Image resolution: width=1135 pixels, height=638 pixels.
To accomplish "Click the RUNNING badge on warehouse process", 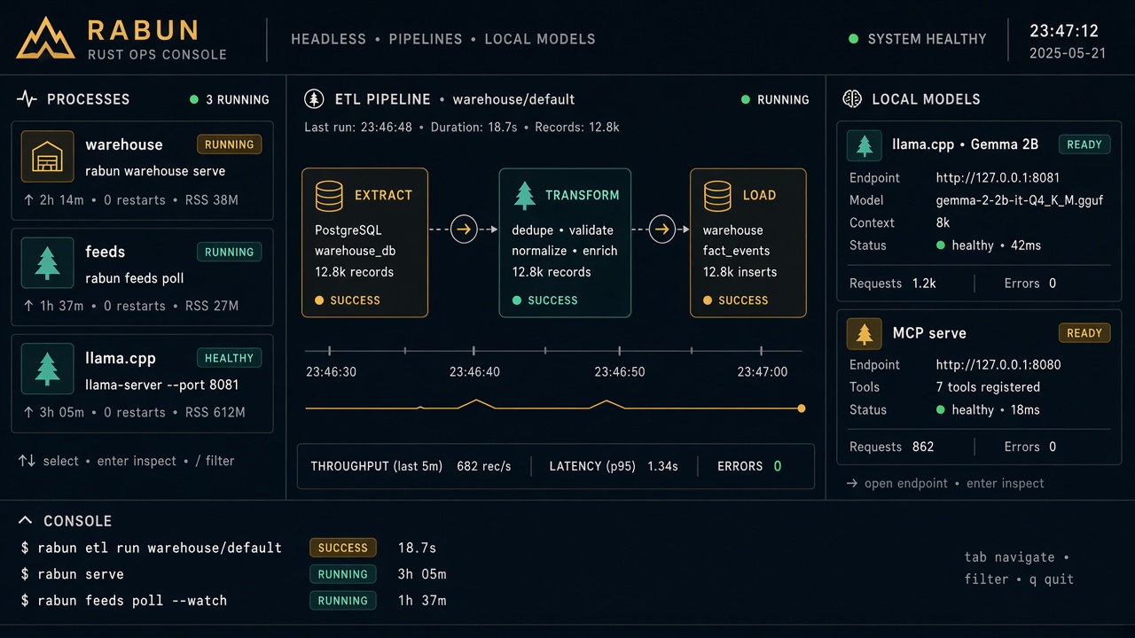I will tap(230, 144).
